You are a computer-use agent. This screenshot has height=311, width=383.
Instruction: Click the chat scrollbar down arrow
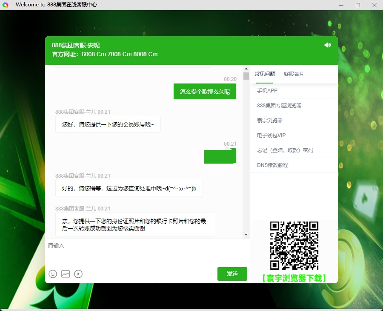tap(246, 235)
